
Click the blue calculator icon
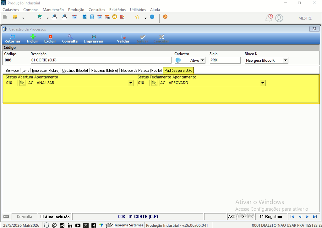coord(92,17)
